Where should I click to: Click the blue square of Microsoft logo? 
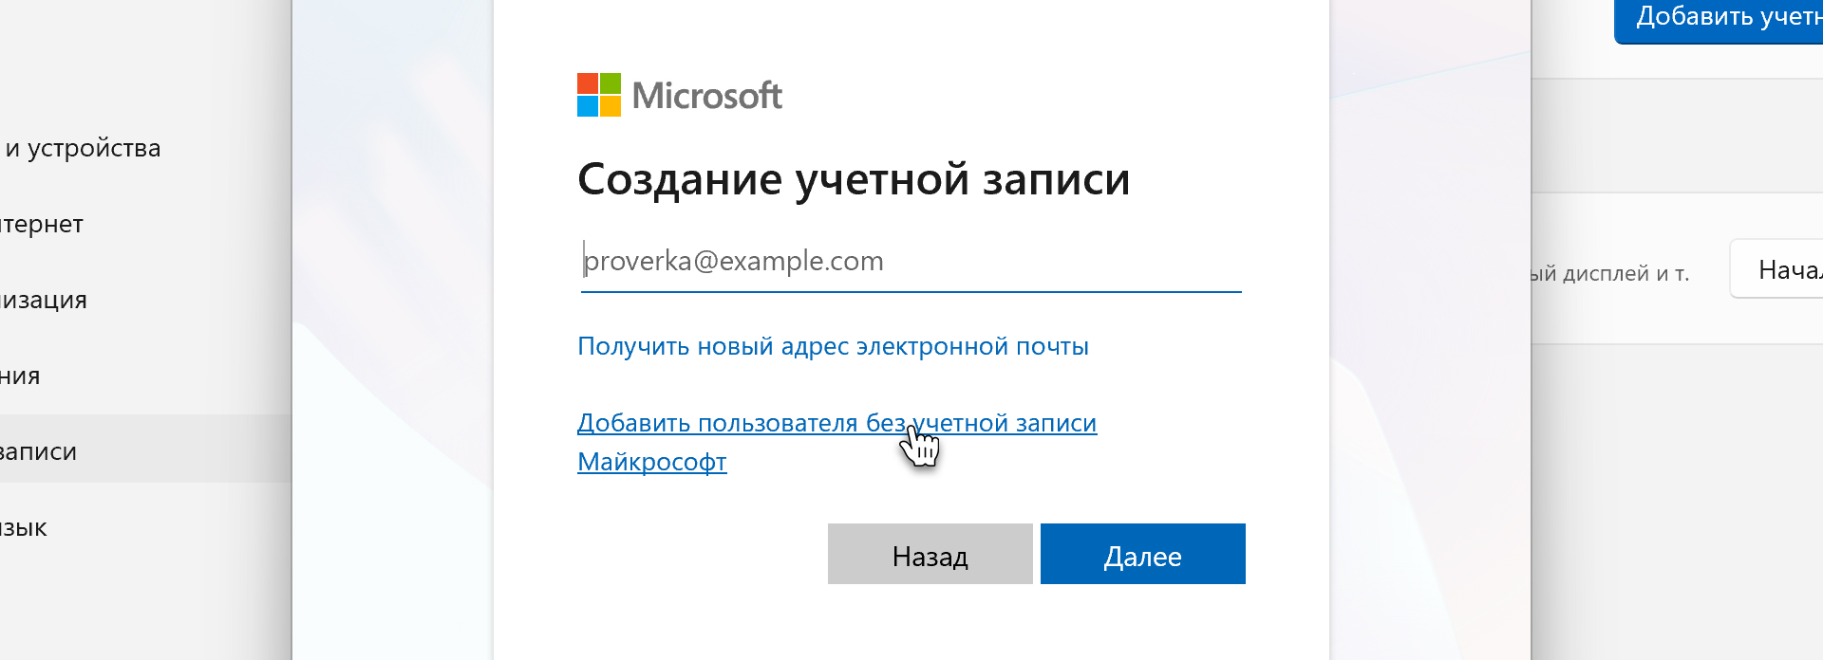(588, 106)
